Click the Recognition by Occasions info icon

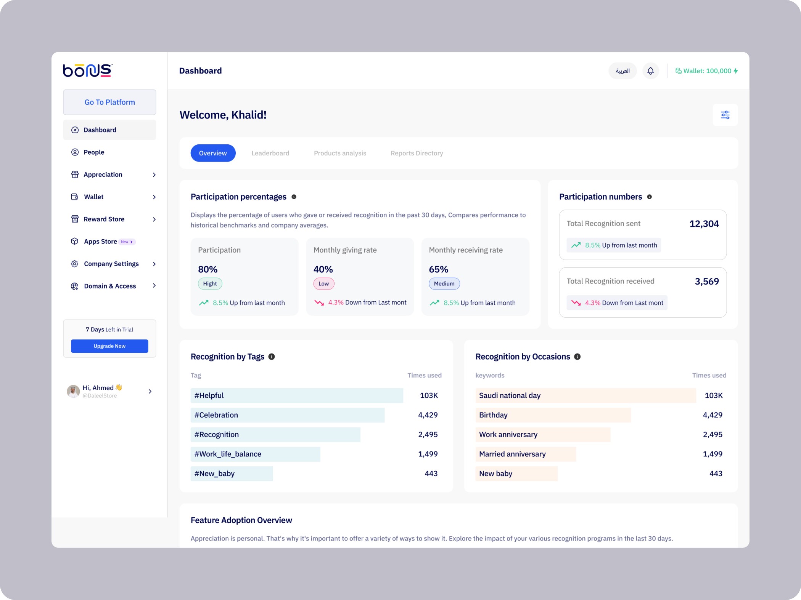(577, 357)
